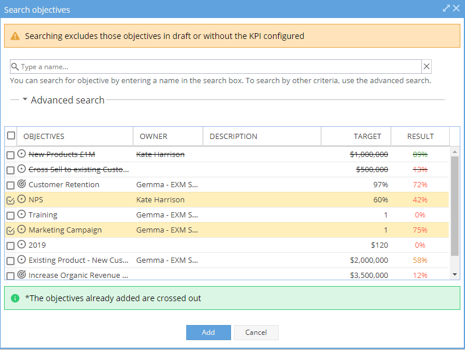Image resolution: width=465 pixels, height=350 pixels.
Task: Expand the Advanced search section arrow
Action: click(25, 99)
